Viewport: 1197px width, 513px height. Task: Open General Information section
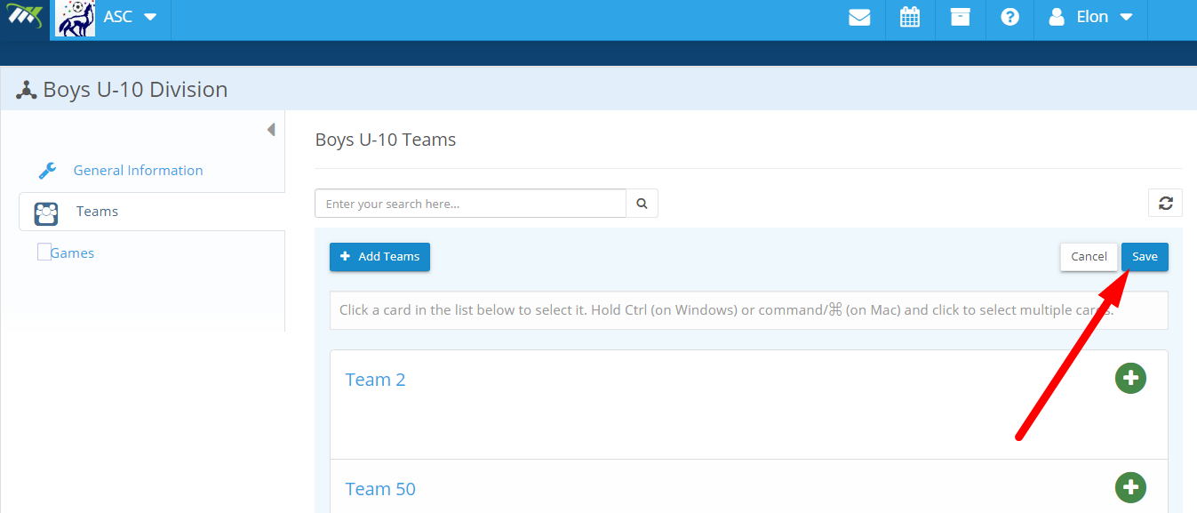138,170
